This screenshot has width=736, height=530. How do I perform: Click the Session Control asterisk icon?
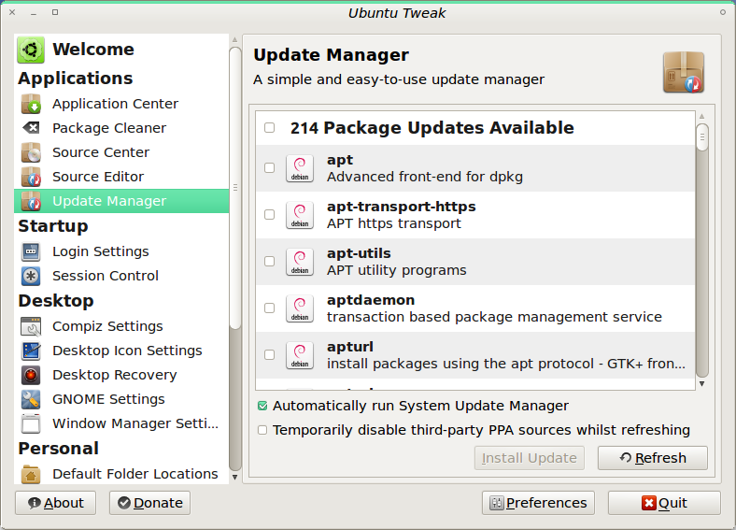tap(31, 276)
